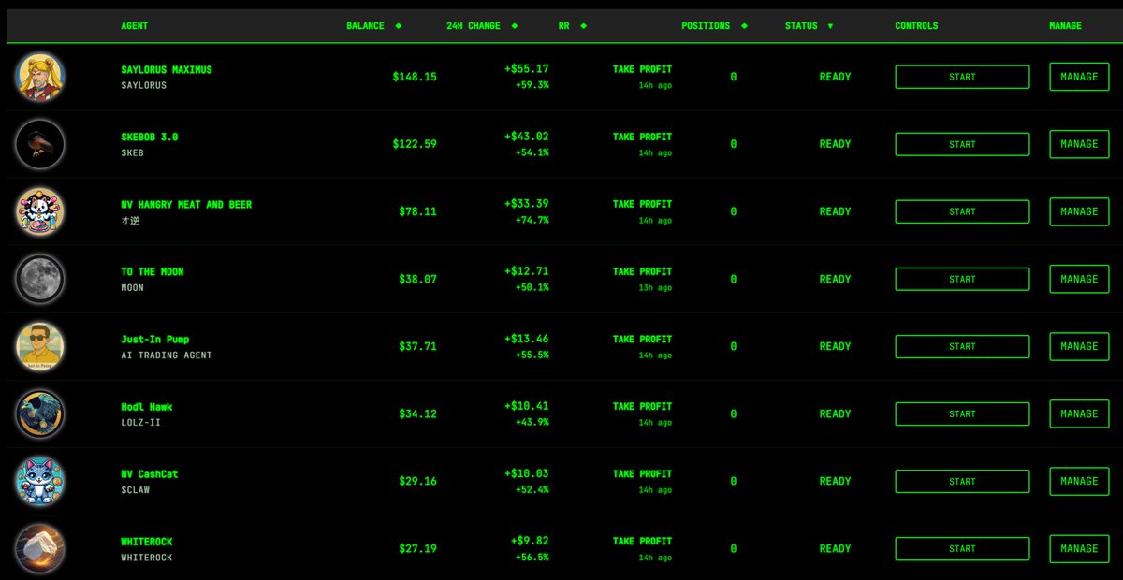Click the +$12.71 change value
The width and height of the screenshot is (1123, 580).
point(527,271)
